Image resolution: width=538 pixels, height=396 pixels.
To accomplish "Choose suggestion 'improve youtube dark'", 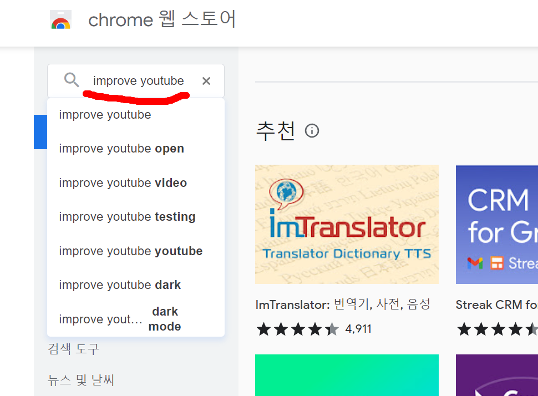I will [x=136, y=285].
